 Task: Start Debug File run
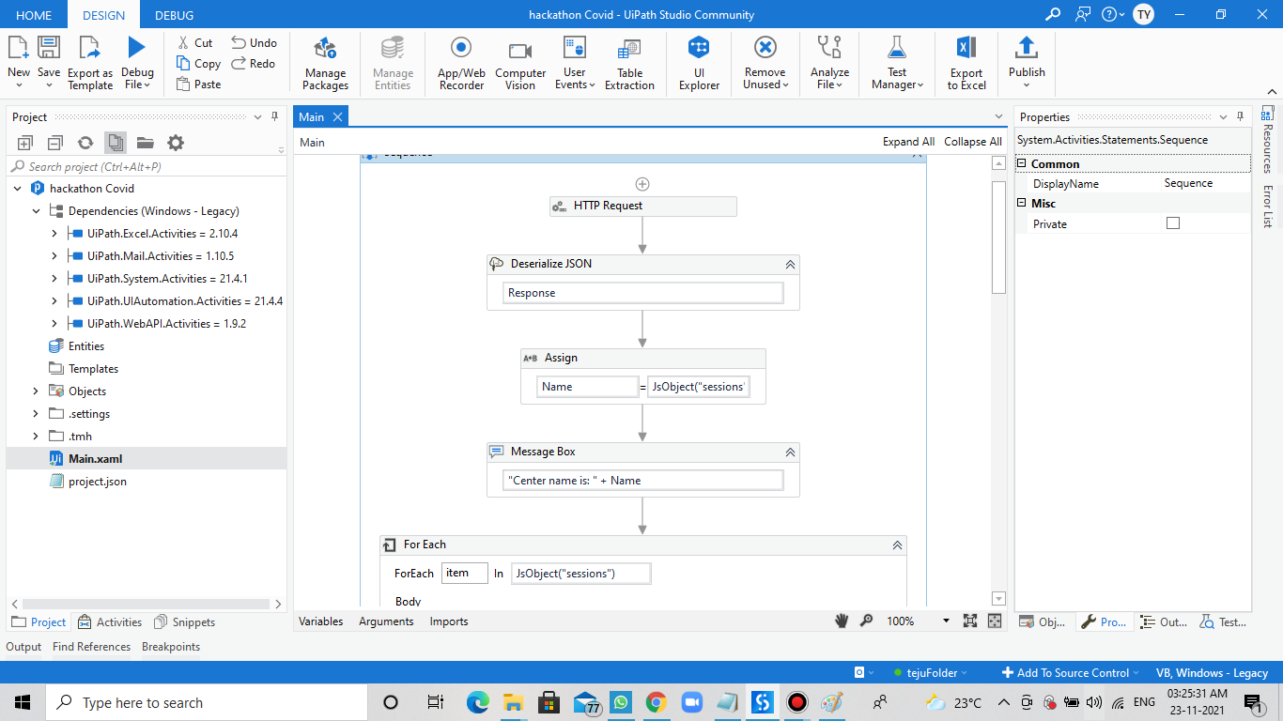(137, 63)
